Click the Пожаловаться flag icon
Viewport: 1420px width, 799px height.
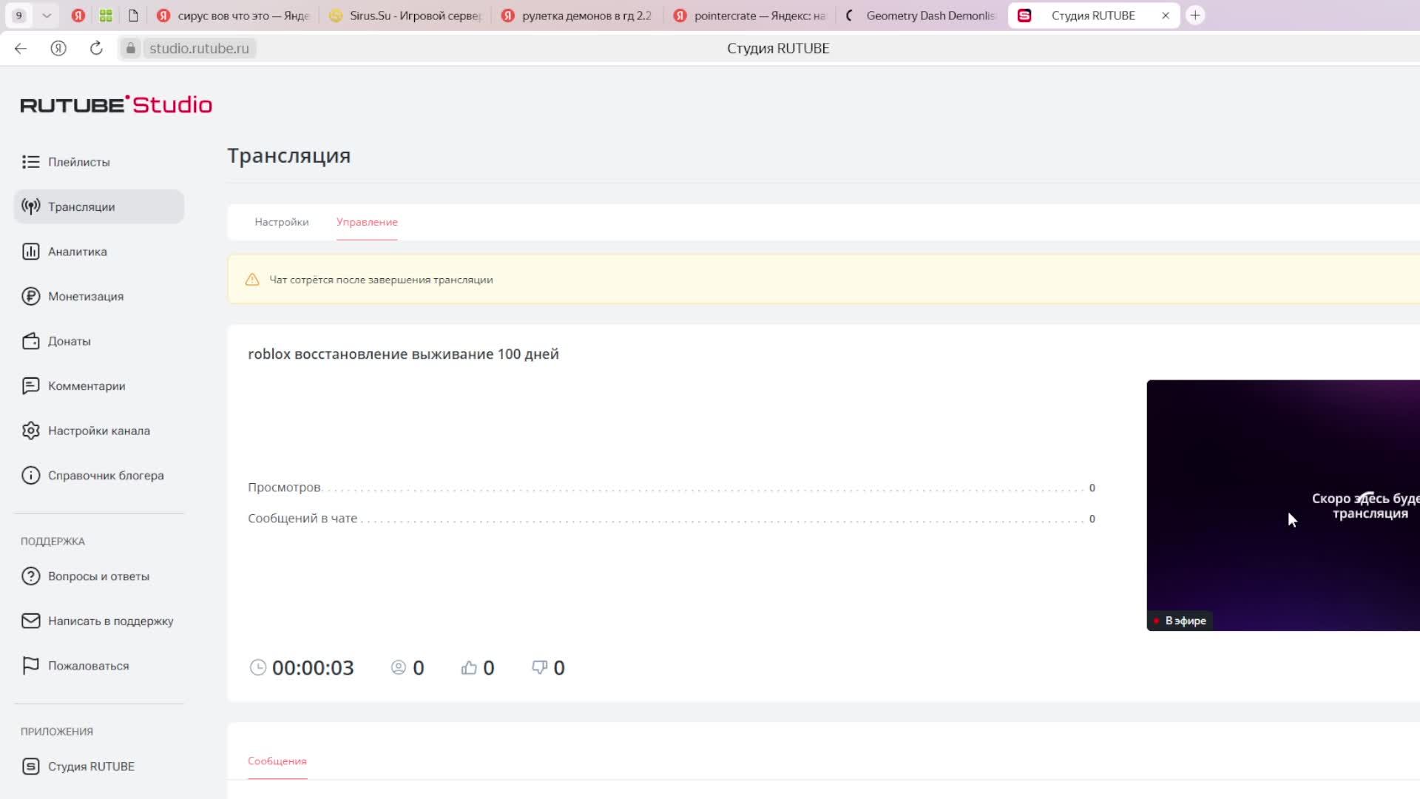point(30,666)
